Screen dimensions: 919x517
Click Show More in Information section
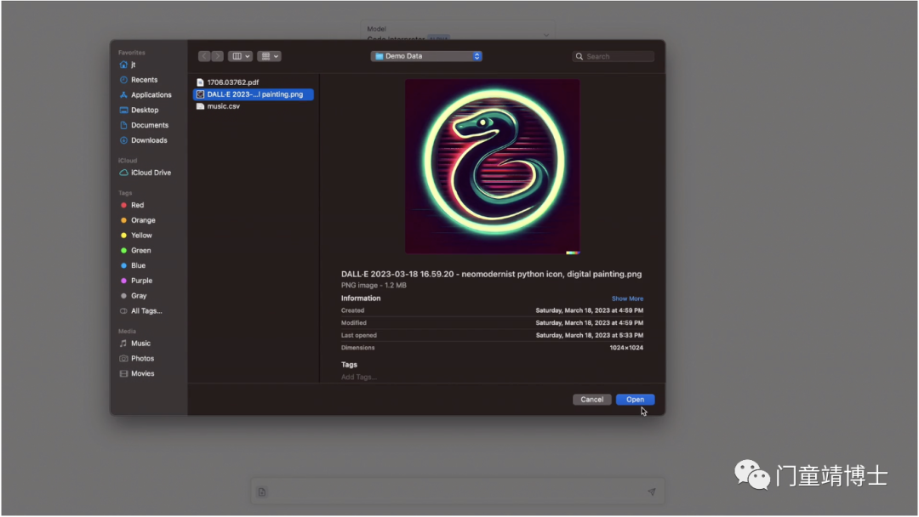(x=627, y=298)
